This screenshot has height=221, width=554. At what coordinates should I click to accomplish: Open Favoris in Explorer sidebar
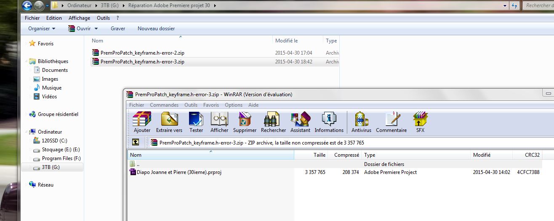(x=45, y=44)
